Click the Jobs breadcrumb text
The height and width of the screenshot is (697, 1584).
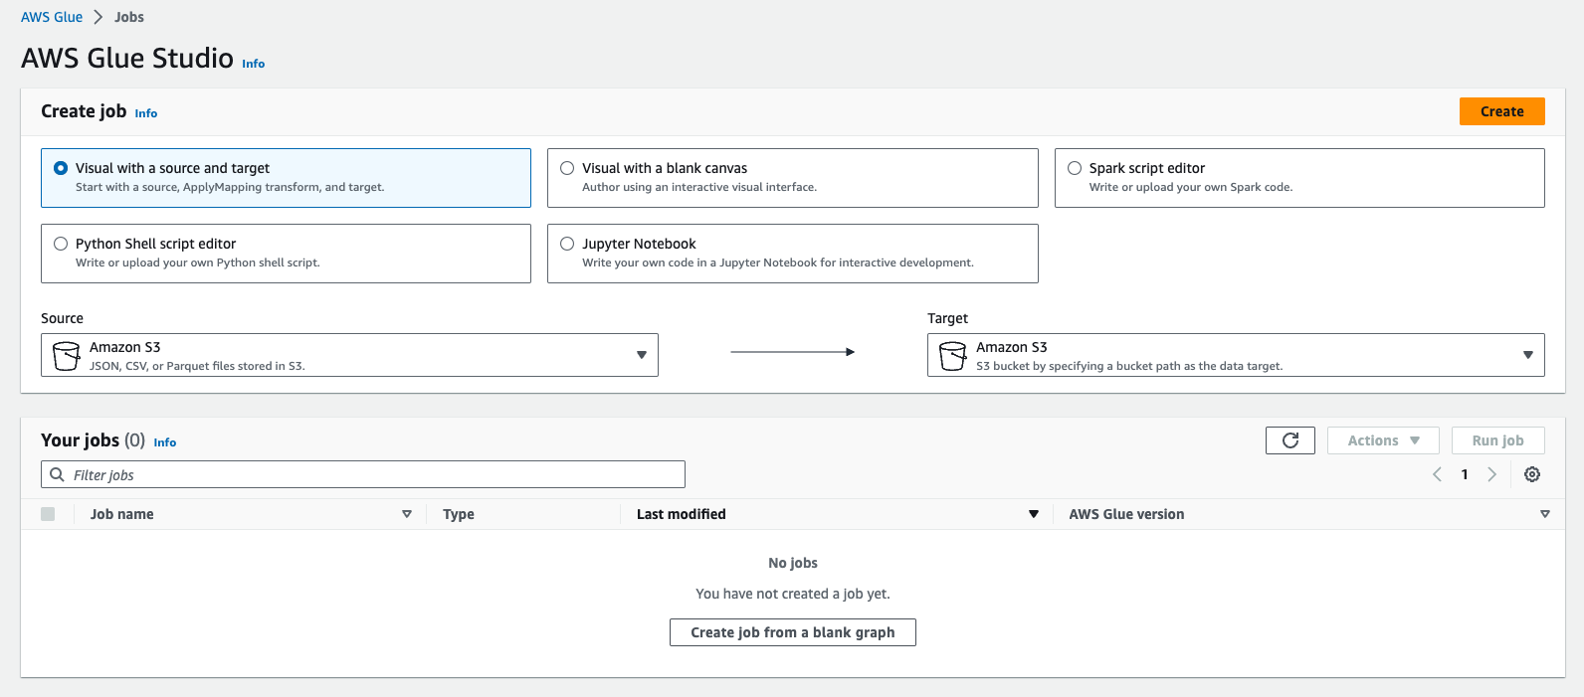tap(129, 17)
